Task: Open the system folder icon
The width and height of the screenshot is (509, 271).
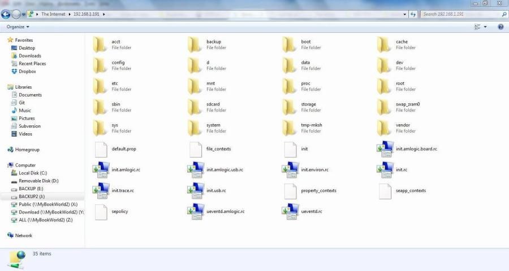Action: point(195,128)
